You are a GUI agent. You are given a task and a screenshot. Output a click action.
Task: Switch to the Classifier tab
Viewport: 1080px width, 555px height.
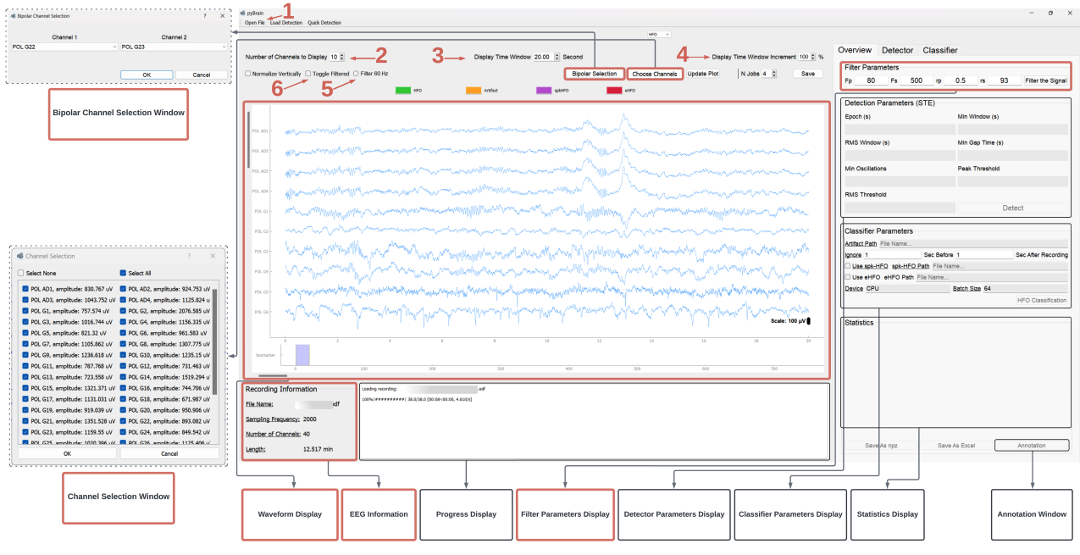(940, 51)
